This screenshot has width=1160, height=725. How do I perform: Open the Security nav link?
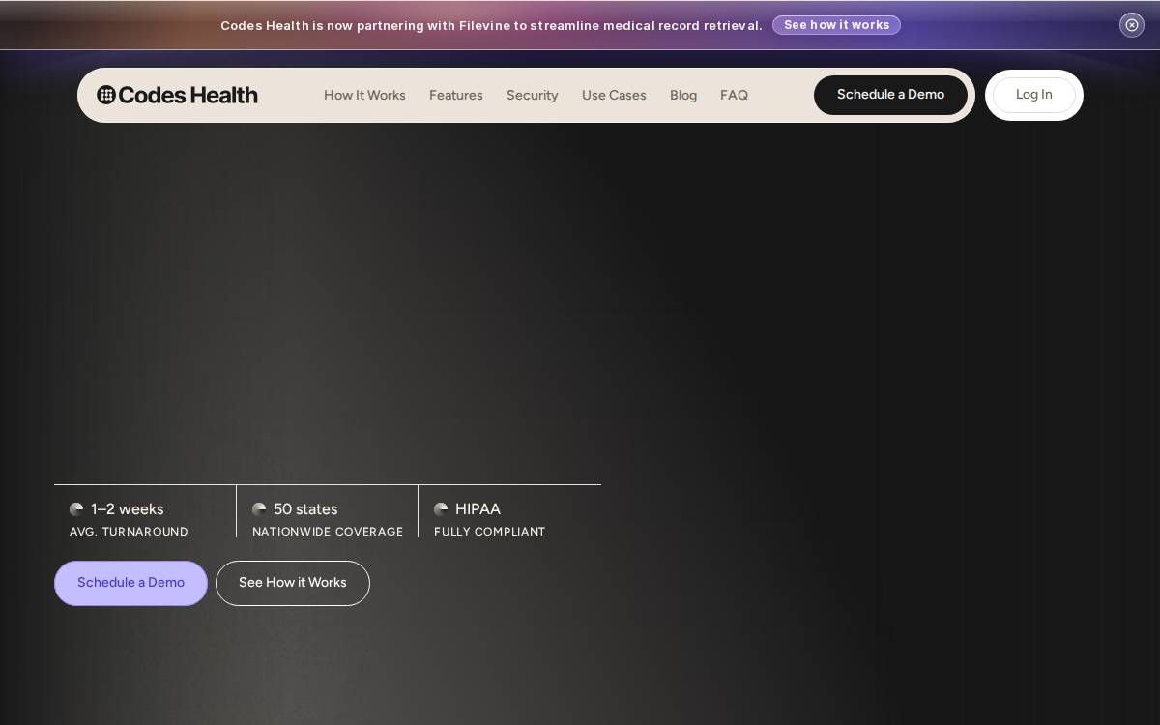coord(533,95)
